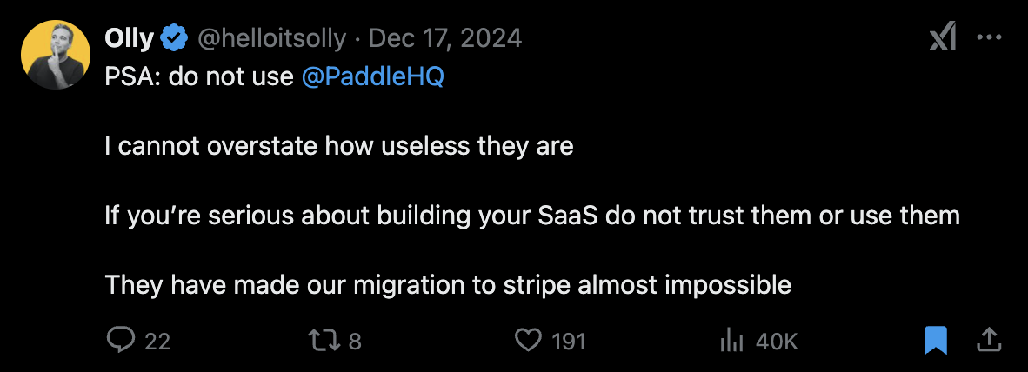Toggle the blue bookmark icon
Screen dimensions: 1028x372
[x=936, y=341]
